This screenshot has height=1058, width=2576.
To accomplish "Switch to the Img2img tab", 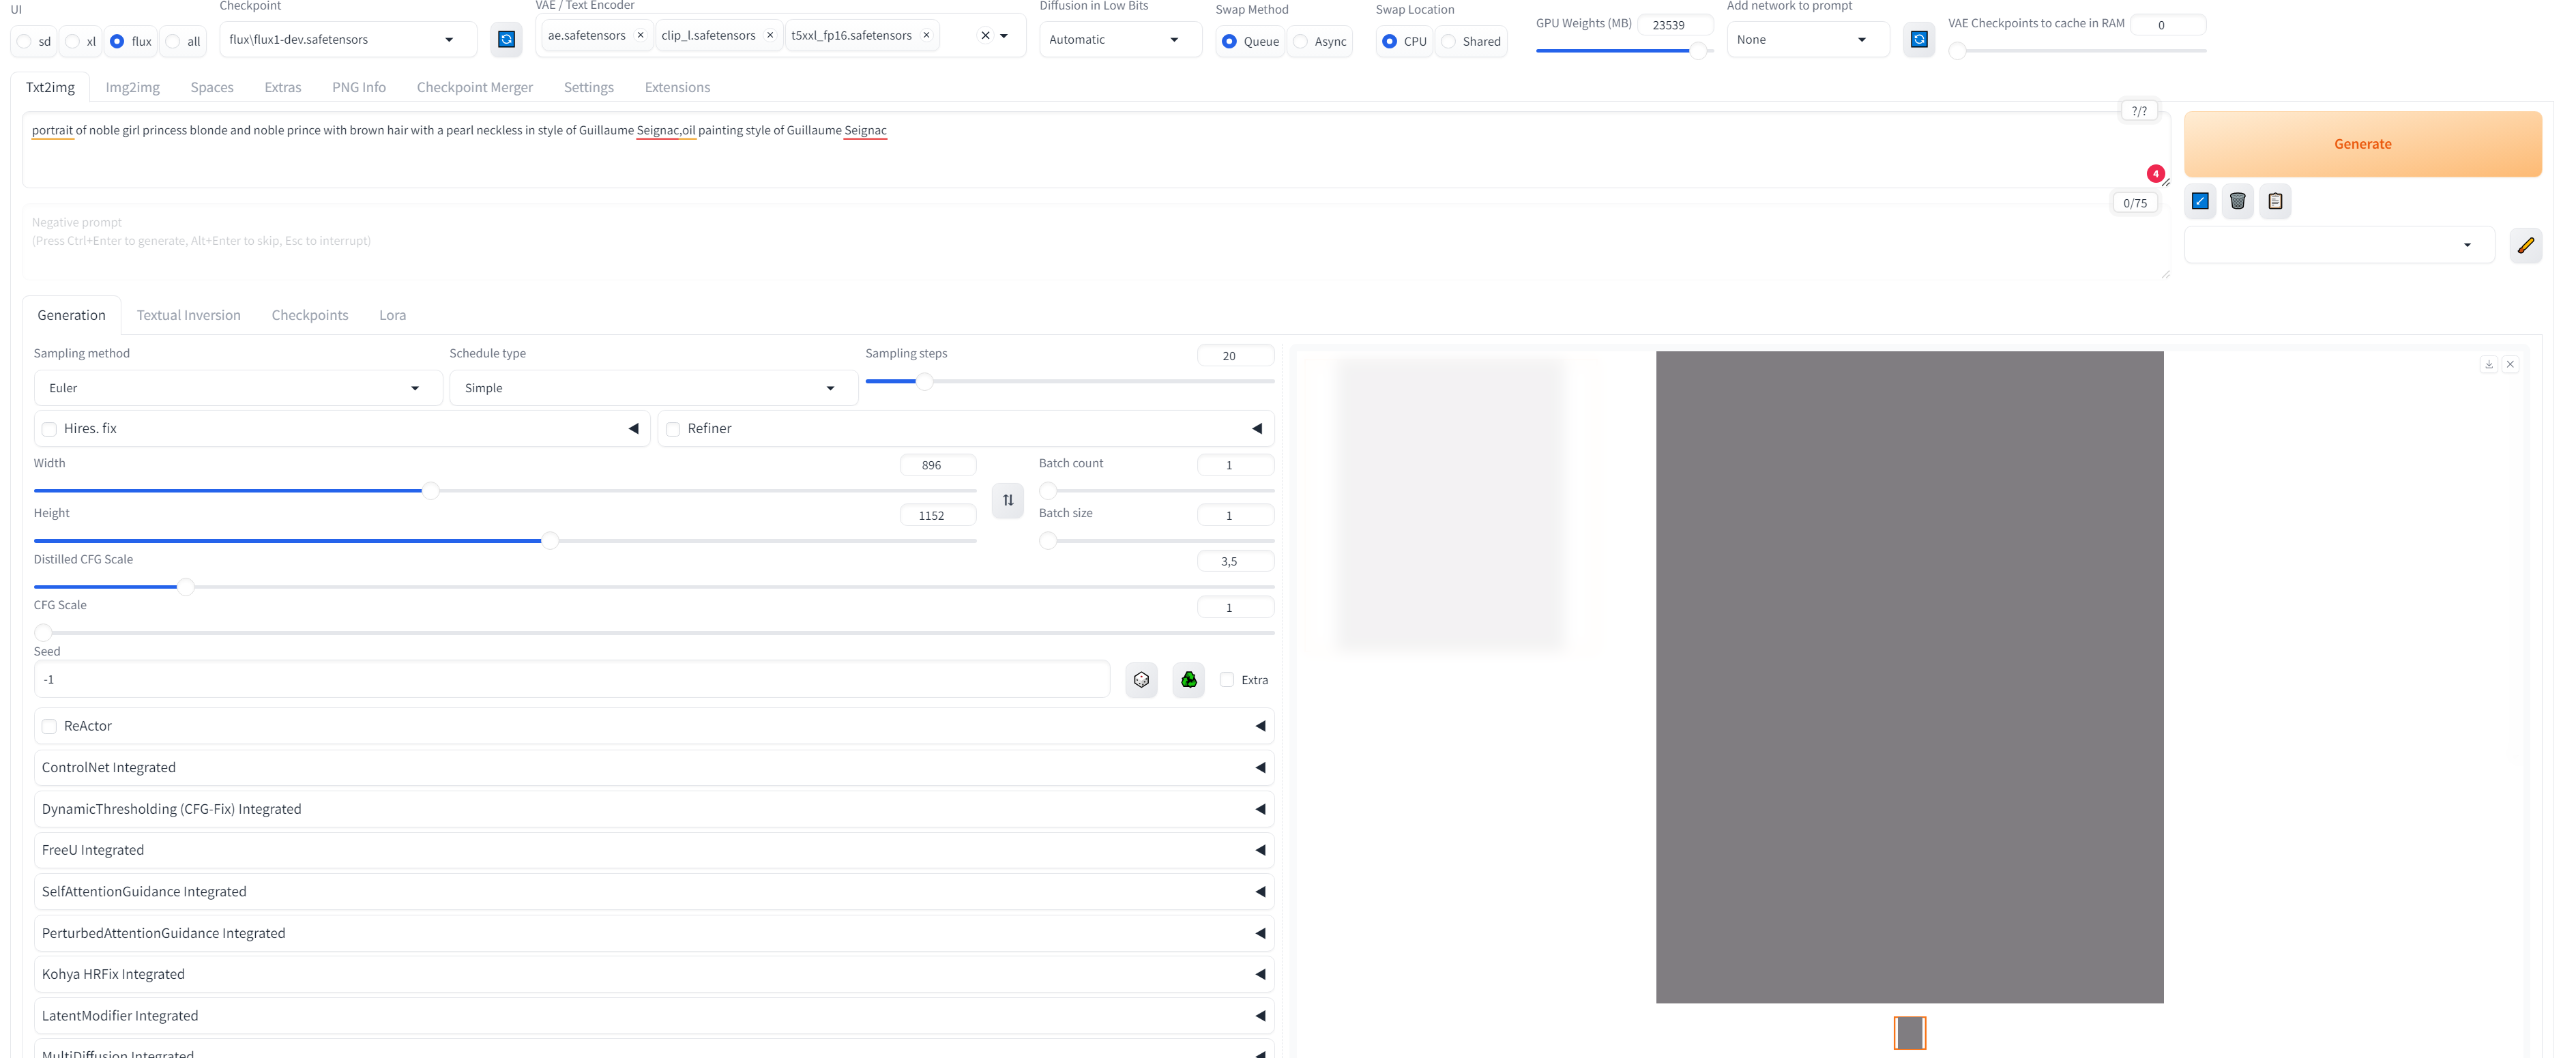I will coord(132,88).
